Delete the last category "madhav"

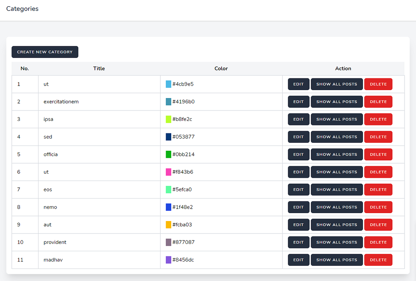(x=378, y=260)
